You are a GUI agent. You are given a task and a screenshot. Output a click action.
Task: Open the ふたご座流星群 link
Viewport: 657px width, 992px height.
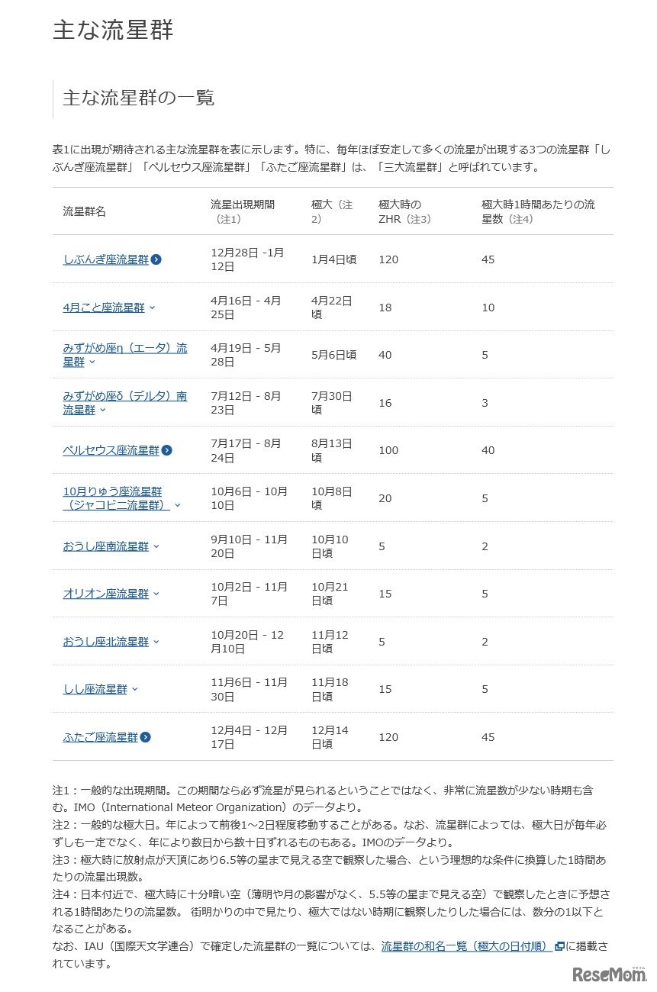(101, 737)
